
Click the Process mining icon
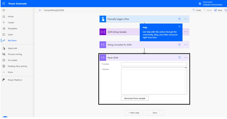pos(4,54)
